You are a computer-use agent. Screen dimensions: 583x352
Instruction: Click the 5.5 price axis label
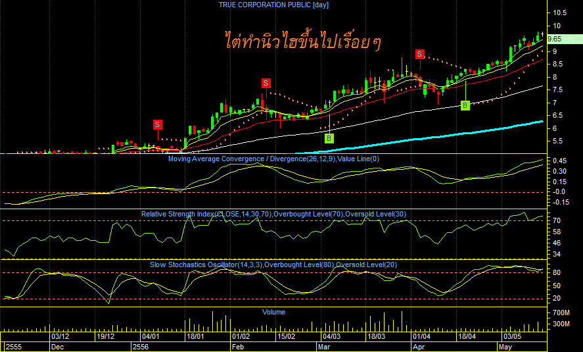(557, 141)
